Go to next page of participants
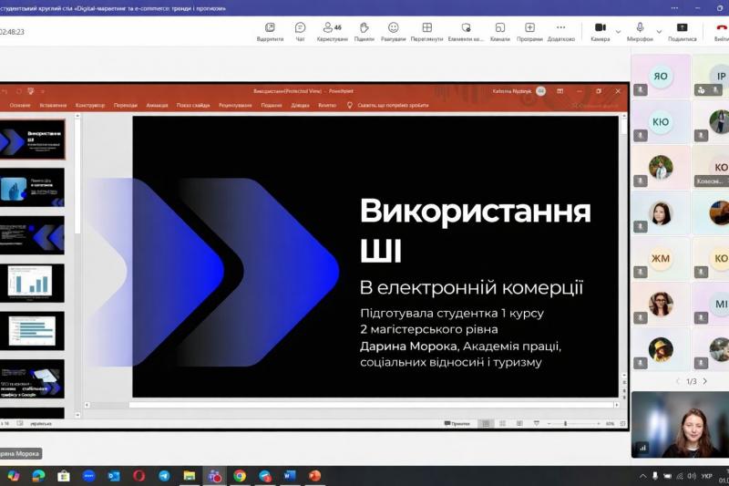The height and width of the screenshot is (486, 729). tap(704, 381)
